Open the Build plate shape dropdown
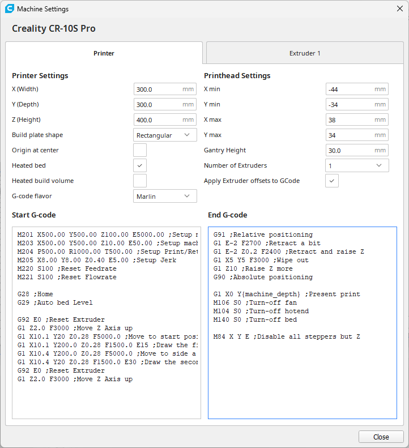 pyautogui.click(x=165, y=135)
